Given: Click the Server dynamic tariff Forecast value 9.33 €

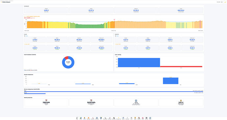Looking at the screenshot, I should tap(192, 48).
